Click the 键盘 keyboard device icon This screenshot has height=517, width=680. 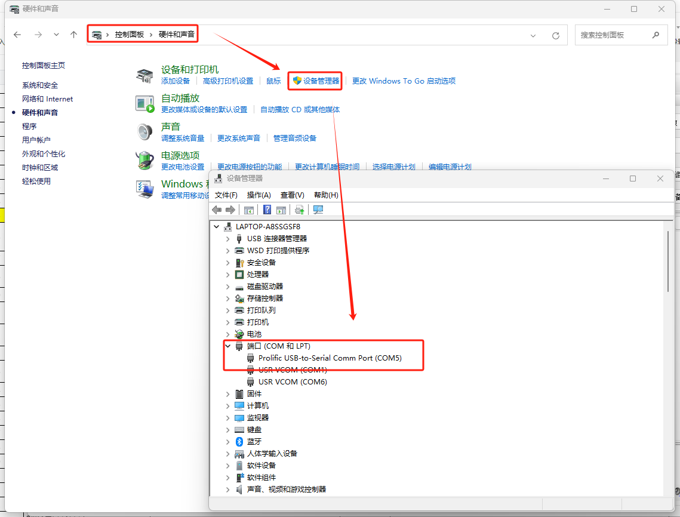coord(239,430)
